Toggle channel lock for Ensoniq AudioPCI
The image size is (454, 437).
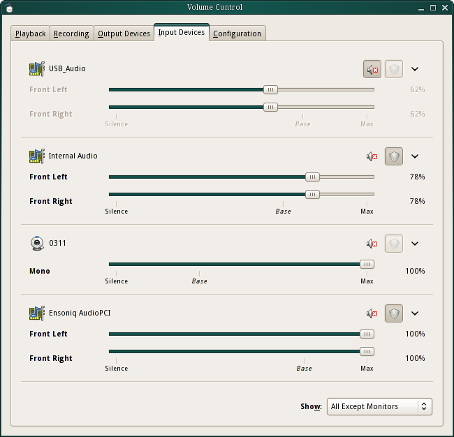click(x=394, y=313)
